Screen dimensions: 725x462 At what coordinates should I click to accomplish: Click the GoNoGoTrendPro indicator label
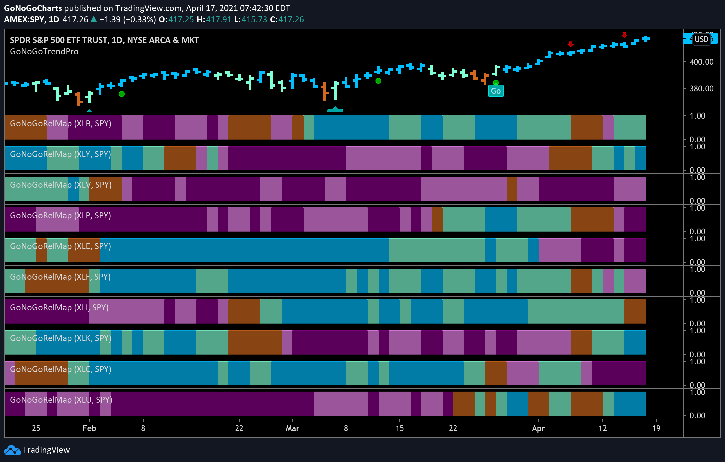tap(44, 51)
